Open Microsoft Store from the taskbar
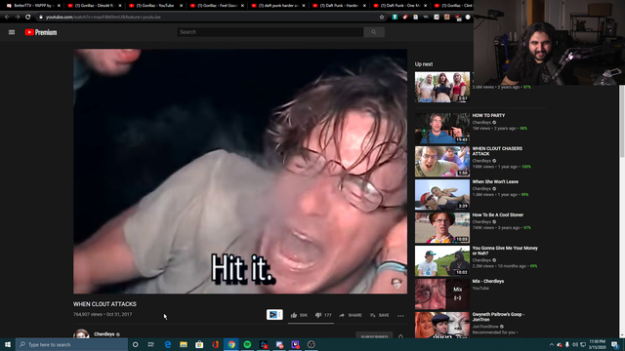Image resolution: width=625 pixels, height=351 pixels. tap(199, 344)
